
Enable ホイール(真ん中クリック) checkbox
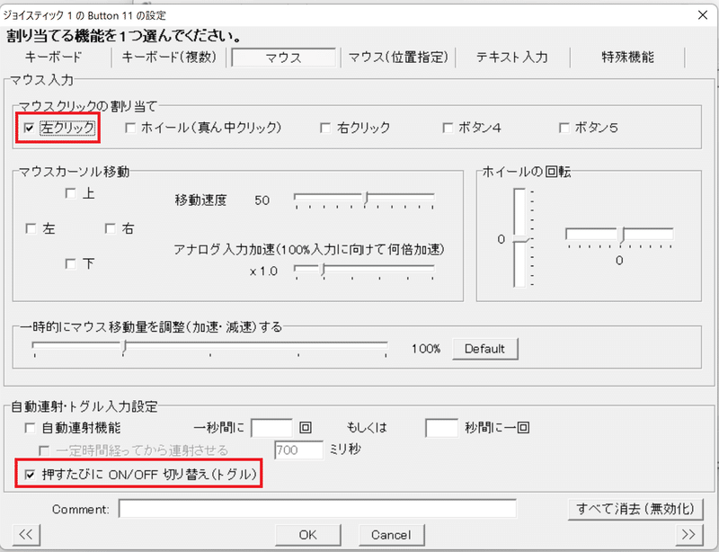130,128
